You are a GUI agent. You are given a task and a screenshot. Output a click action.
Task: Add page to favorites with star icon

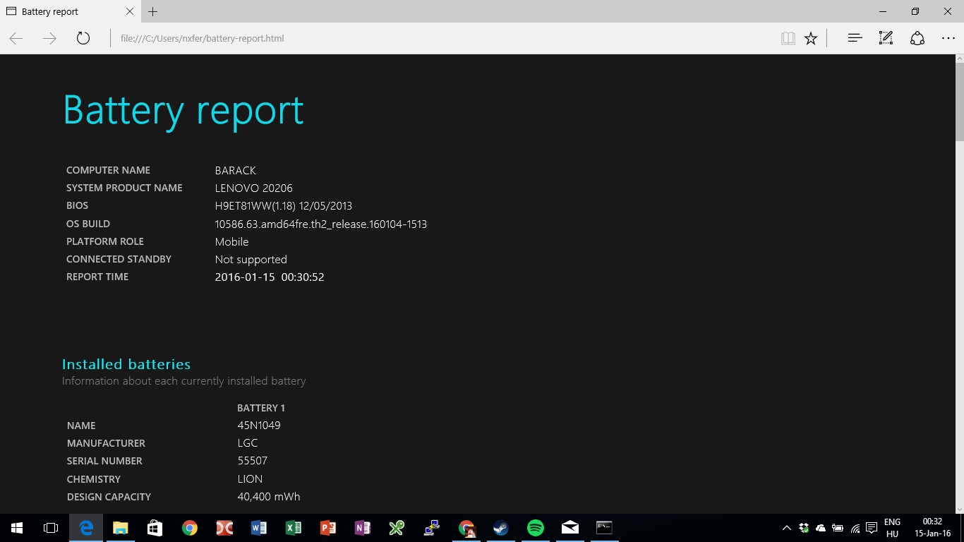tap(811, 38)
